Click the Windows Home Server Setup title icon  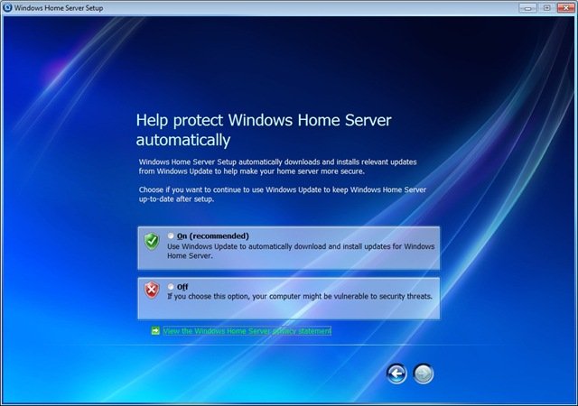pyautogui.click(x=7, y=7)
